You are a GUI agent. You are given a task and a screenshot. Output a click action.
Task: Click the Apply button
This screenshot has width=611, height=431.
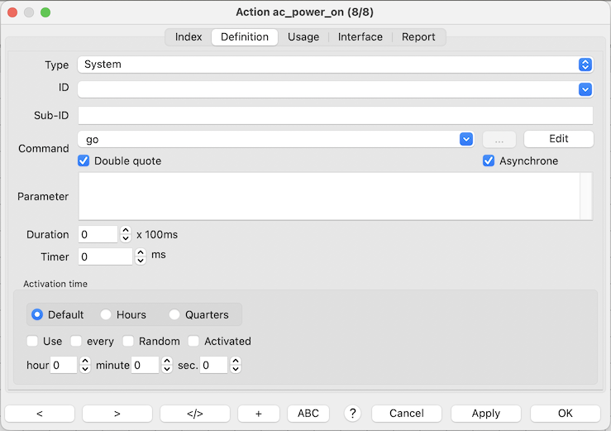pyautogui.click(x=486, y=414)
